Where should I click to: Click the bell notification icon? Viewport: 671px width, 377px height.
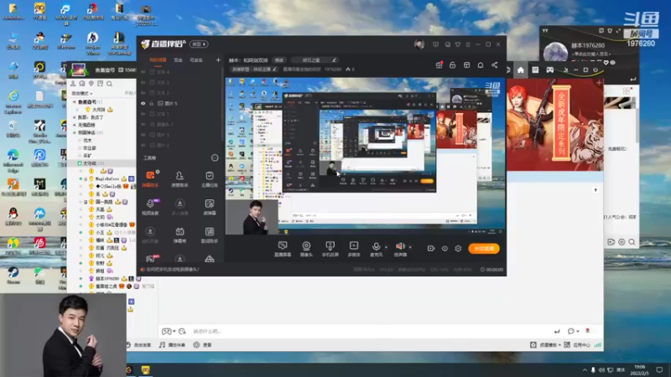click(481, 65)
